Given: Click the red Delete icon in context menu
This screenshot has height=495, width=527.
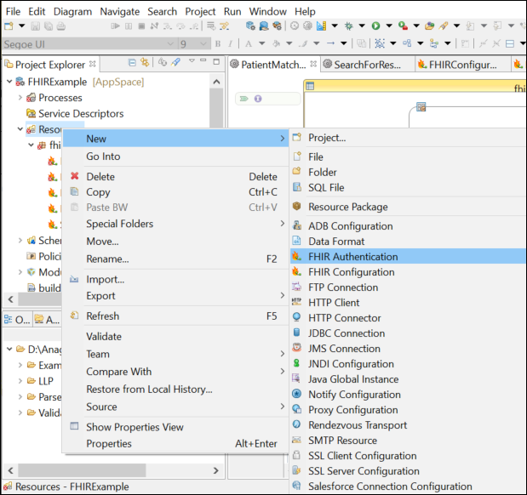Looking at the screenshot, I should tap(75, 177).
